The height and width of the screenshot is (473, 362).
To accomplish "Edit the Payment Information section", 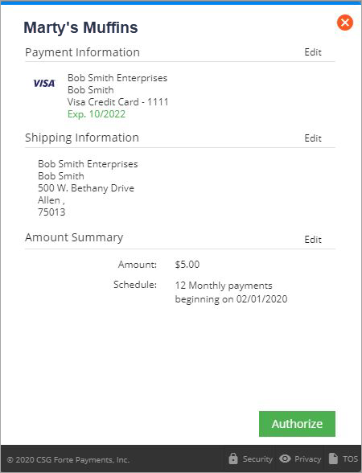I will coord(313,52).
